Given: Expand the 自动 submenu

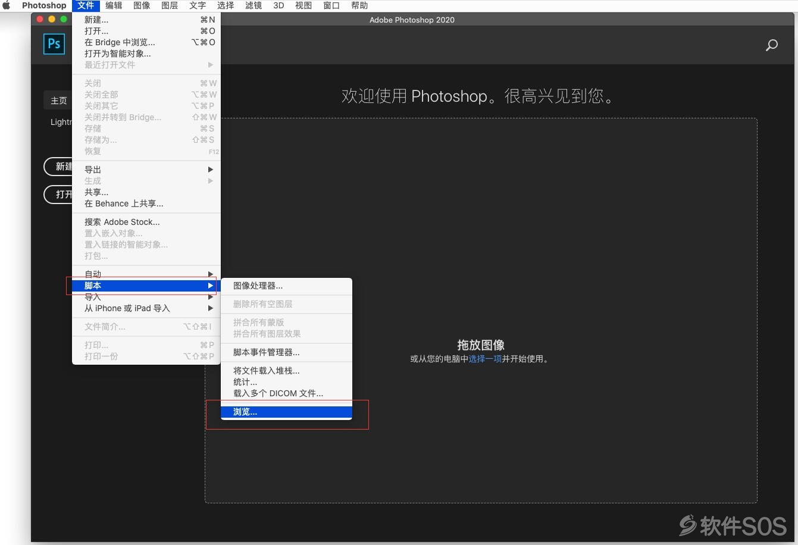Looking at the screenshot, I should (x=146, y=274).
